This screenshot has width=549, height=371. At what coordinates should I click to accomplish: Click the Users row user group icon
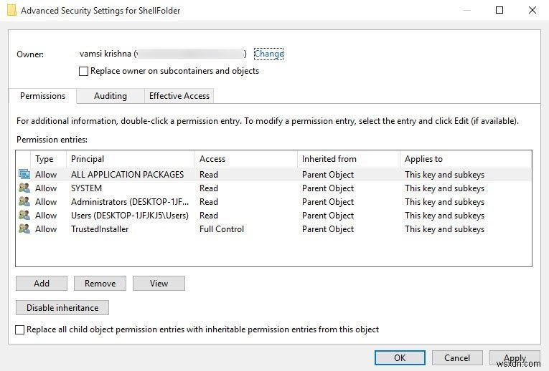tap(24, 215)
